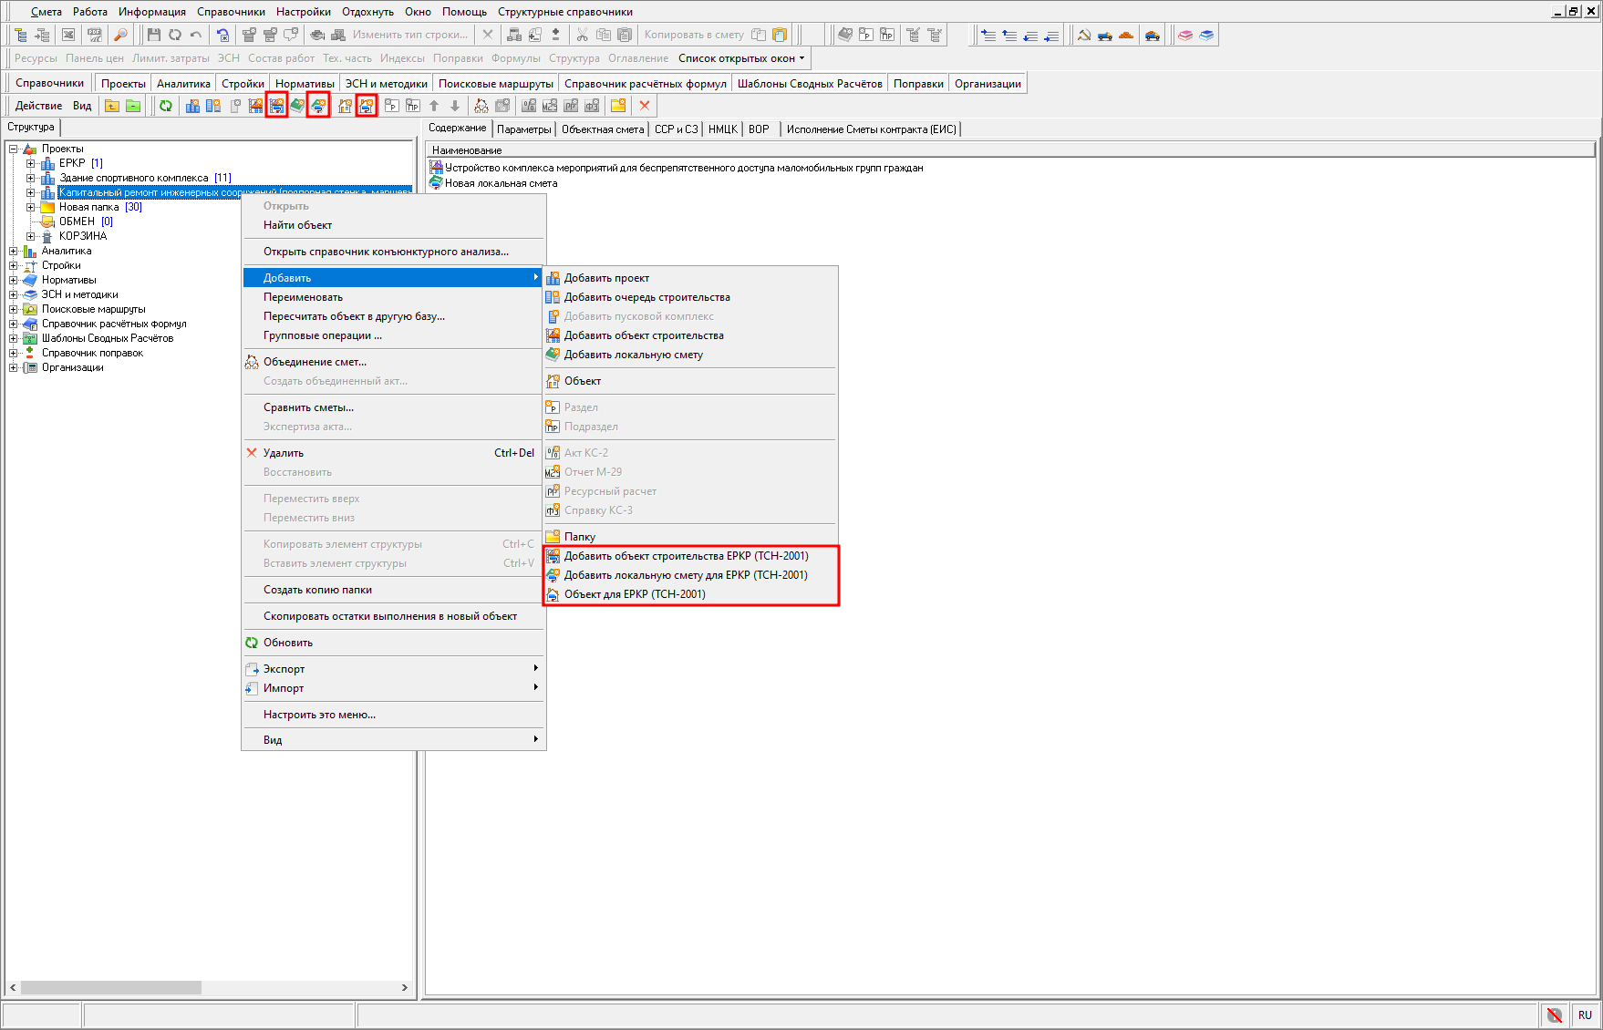Click the hammer and sickle labor resources icon
The width and height of the screenshot is (1603, 1030).
(x=1084, y=35)
